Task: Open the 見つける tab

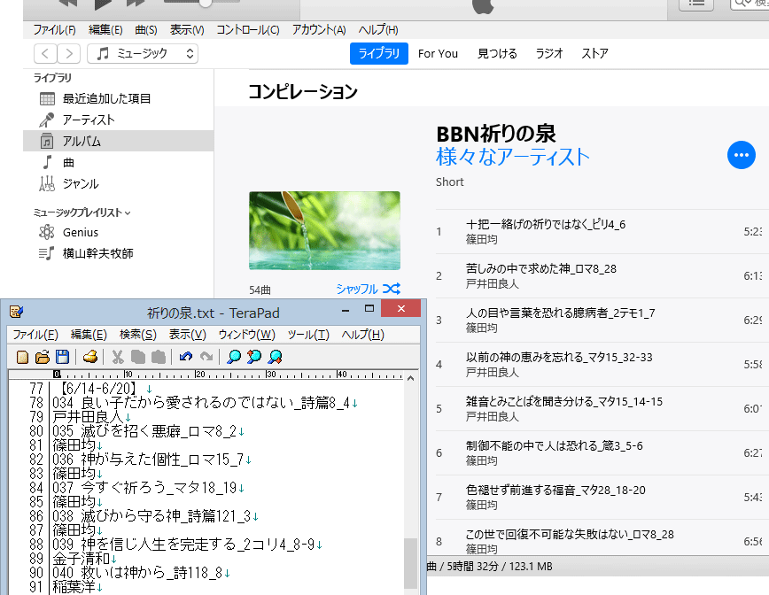Action: coord(497,53)
